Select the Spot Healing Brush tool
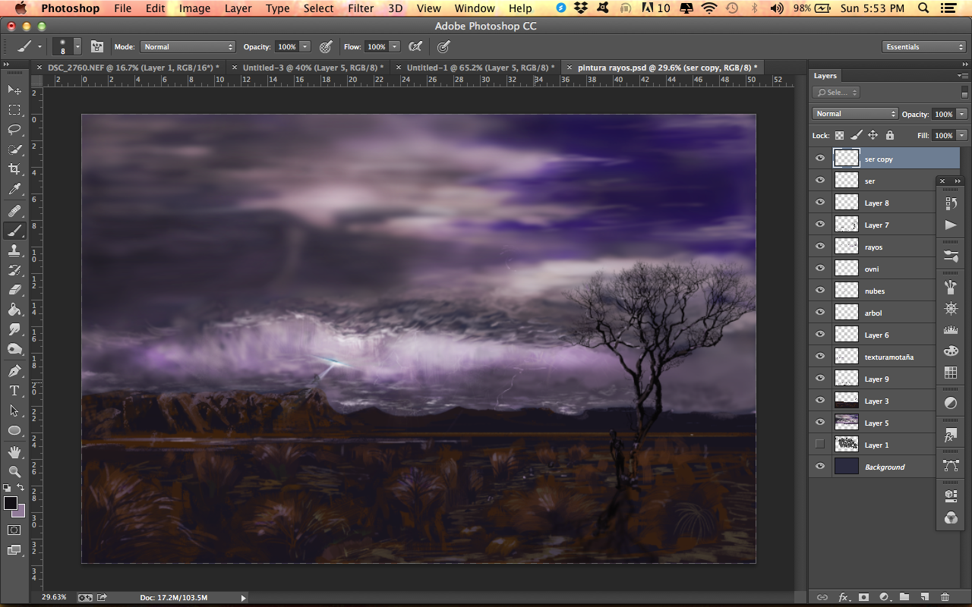 pos(14,211)
